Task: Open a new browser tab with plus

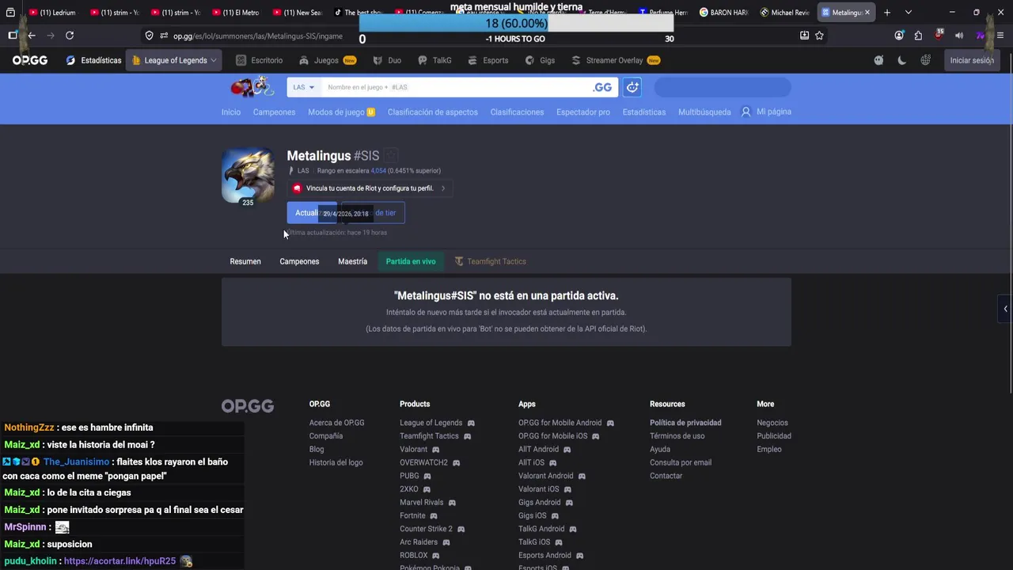Action: click(887, 13)
